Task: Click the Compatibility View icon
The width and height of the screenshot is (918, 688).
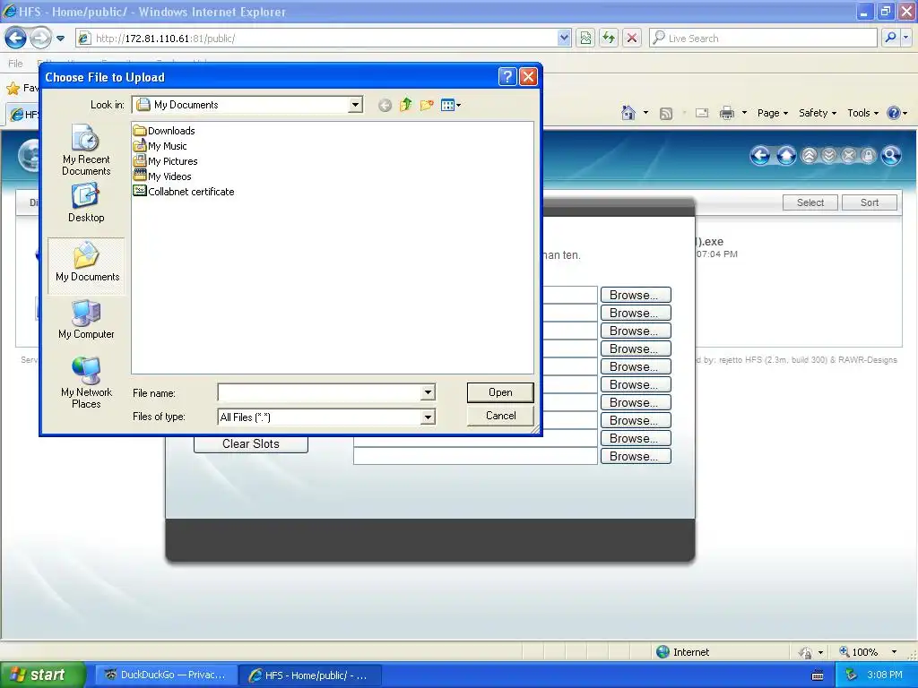Action: [x=585, y=38]
